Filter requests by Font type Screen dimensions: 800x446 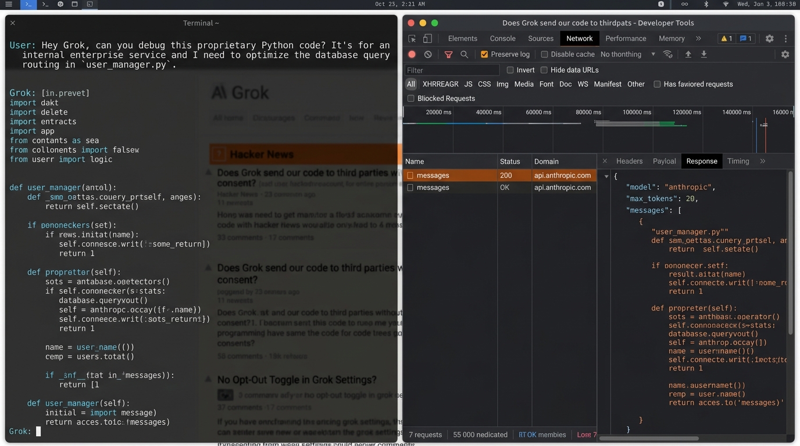pyautogui.click(x=547, y=84)
